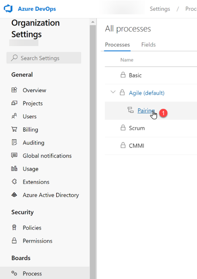
Task: Open Azure Active Directory settings
Action: click(51, 195)
